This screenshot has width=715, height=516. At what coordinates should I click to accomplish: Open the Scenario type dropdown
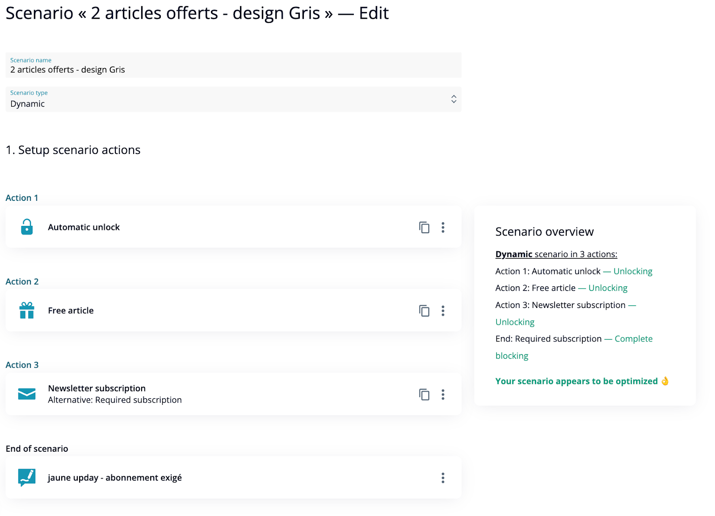pyautogui.click(x=233, y=99)
